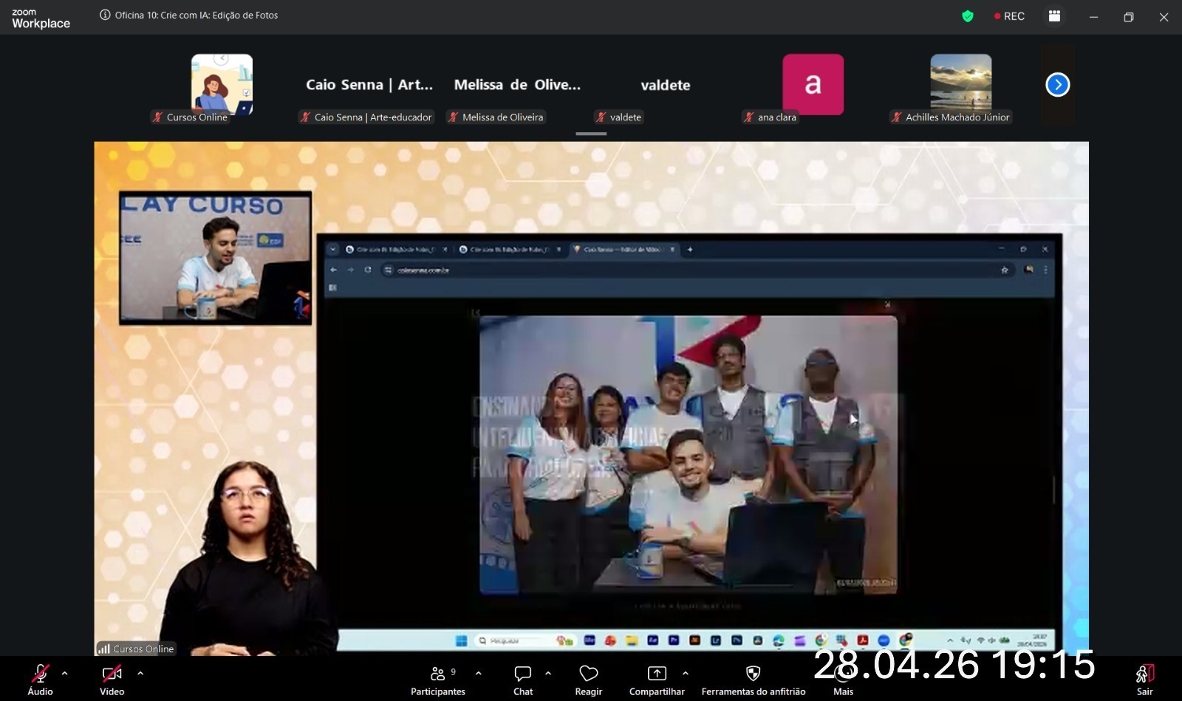Select Cursos Online participant thumbnail
Screen dimensions: 1182x701
point(222,84)
